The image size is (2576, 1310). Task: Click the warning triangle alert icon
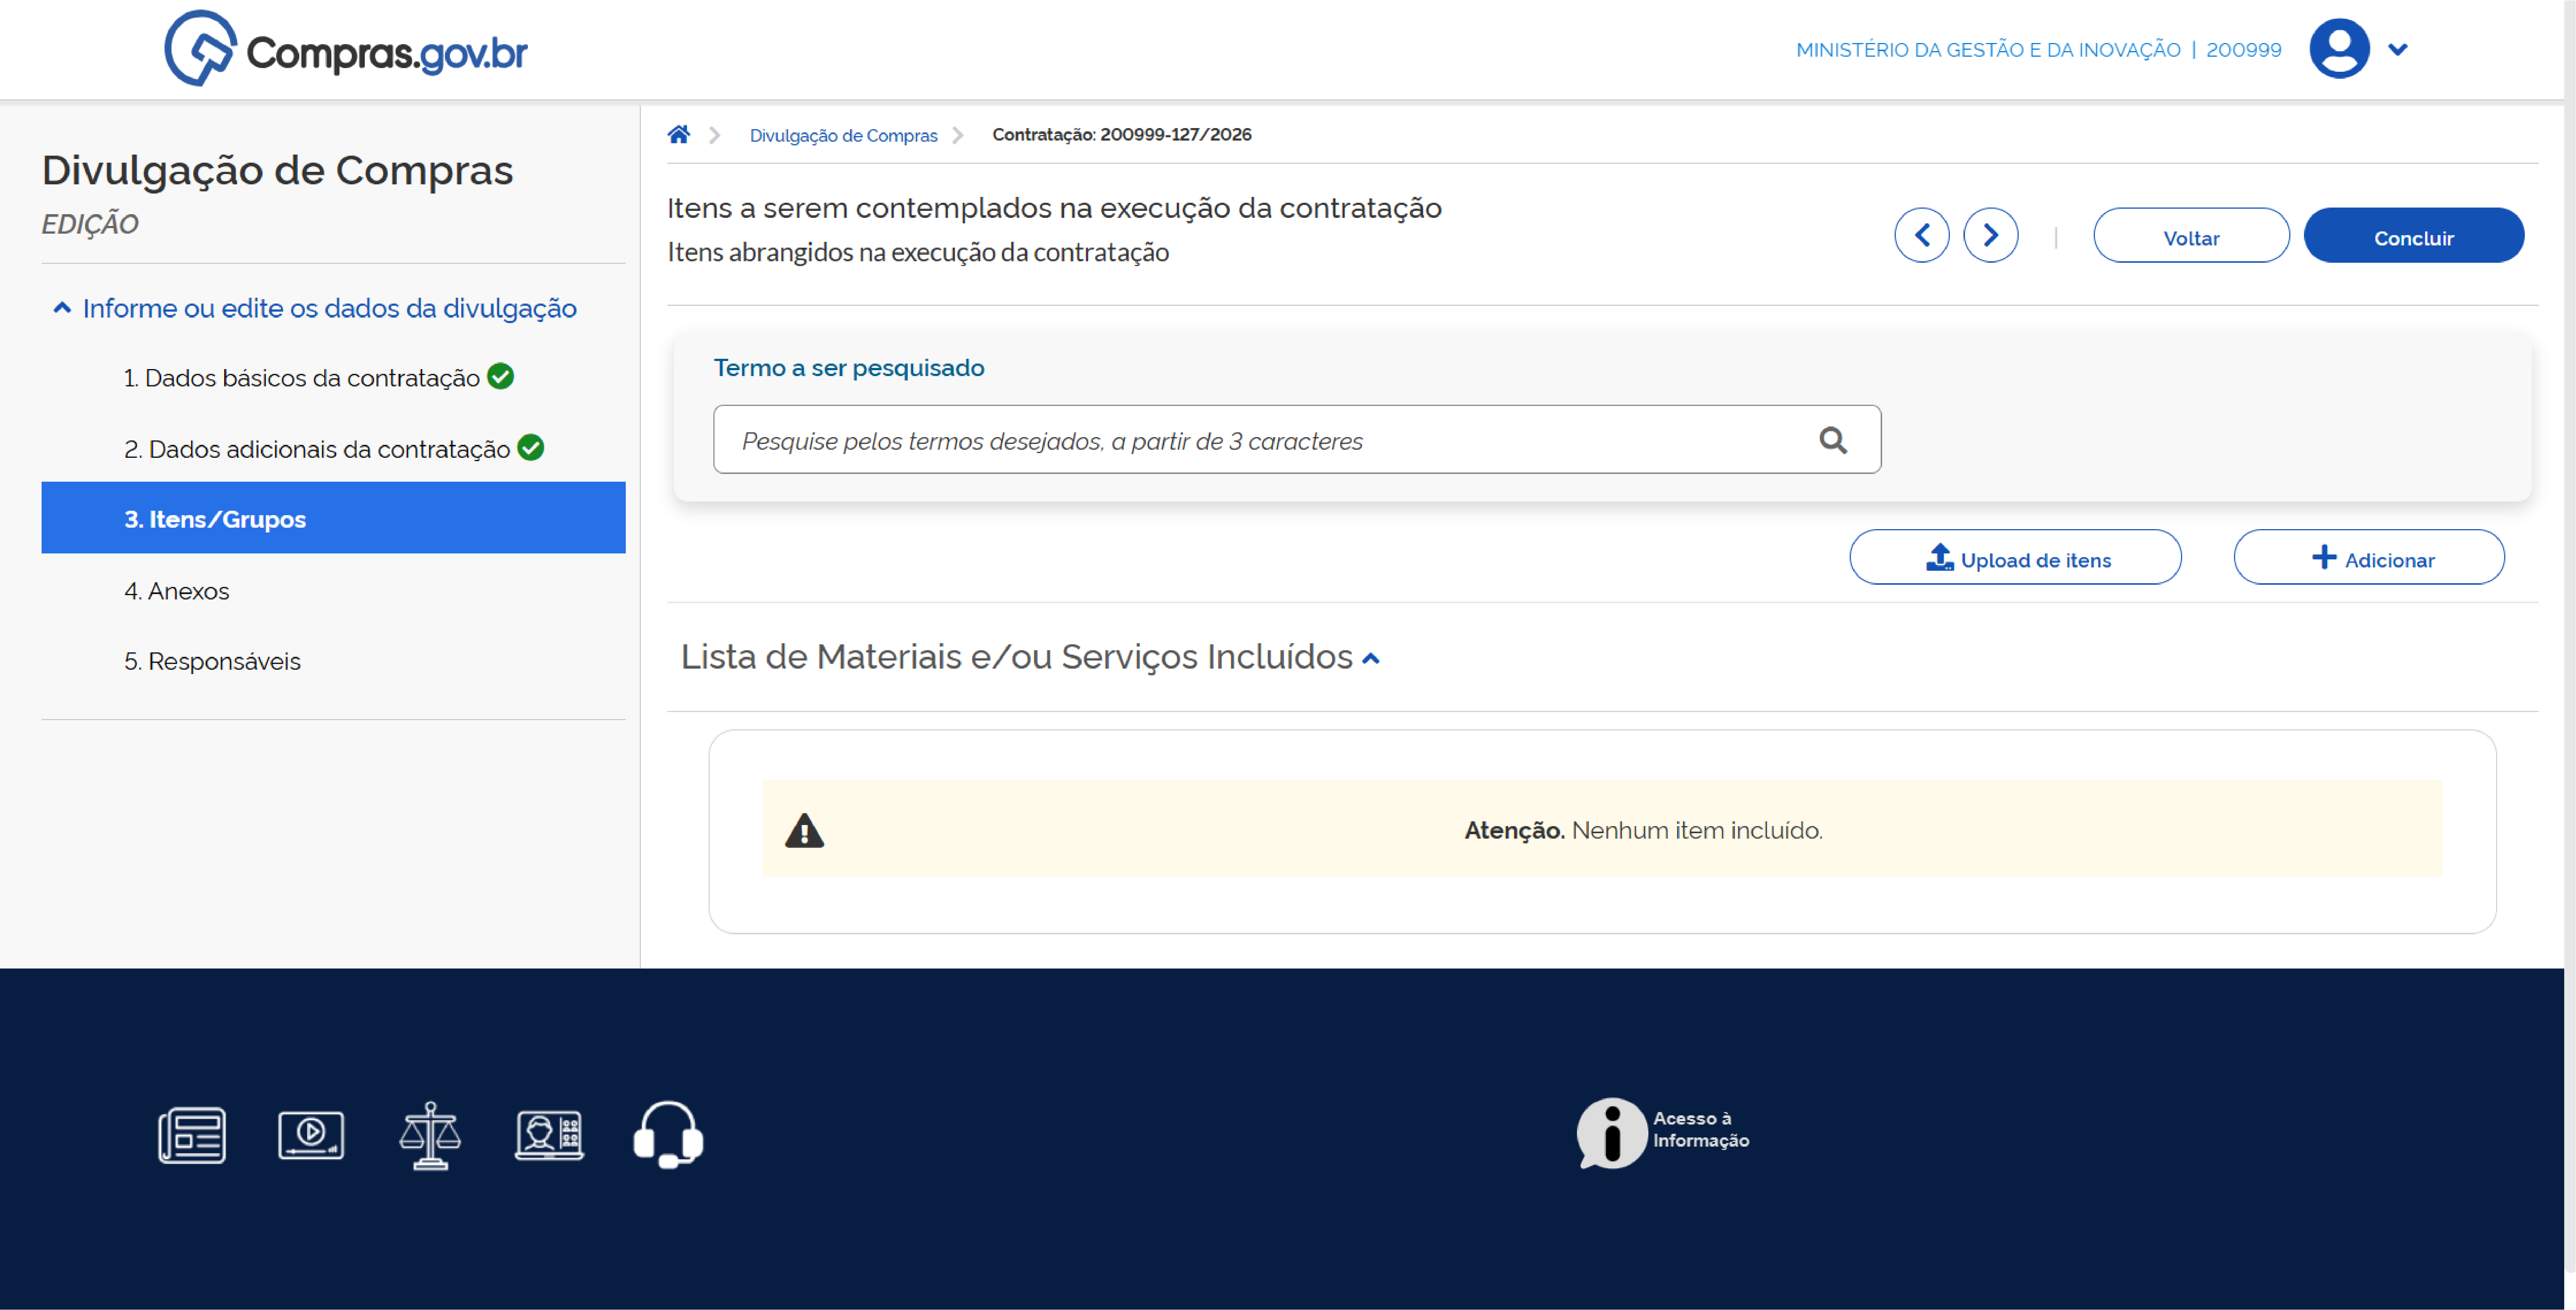[x=804, y=830]
